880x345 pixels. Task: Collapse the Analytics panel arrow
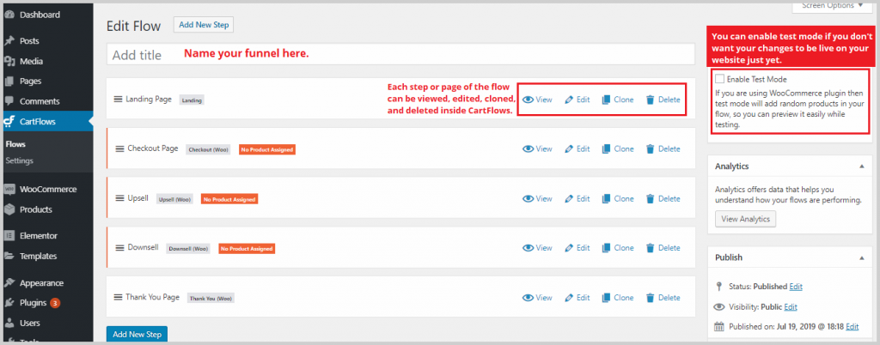click(861, 166)
